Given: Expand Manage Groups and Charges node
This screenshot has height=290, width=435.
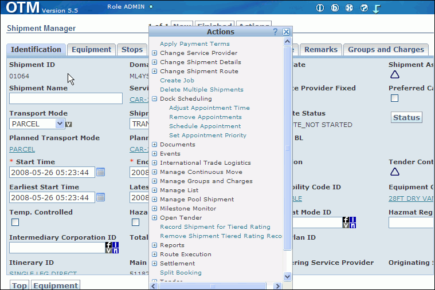Looking at the screenshot, I should click(155, 181).
